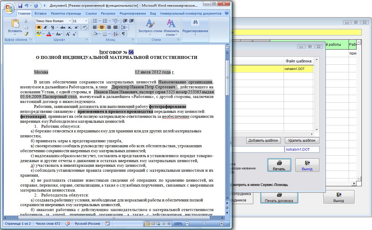Click the Sort A-Z icon
Viewport: 372px width, 230px height.
[x=115, y=34]
